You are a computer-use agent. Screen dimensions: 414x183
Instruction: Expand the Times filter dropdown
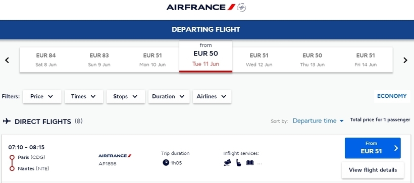coord(84,96)
